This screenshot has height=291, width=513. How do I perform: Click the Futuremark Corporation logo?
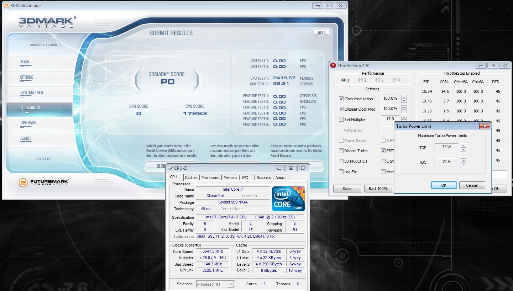click(43, 183)
